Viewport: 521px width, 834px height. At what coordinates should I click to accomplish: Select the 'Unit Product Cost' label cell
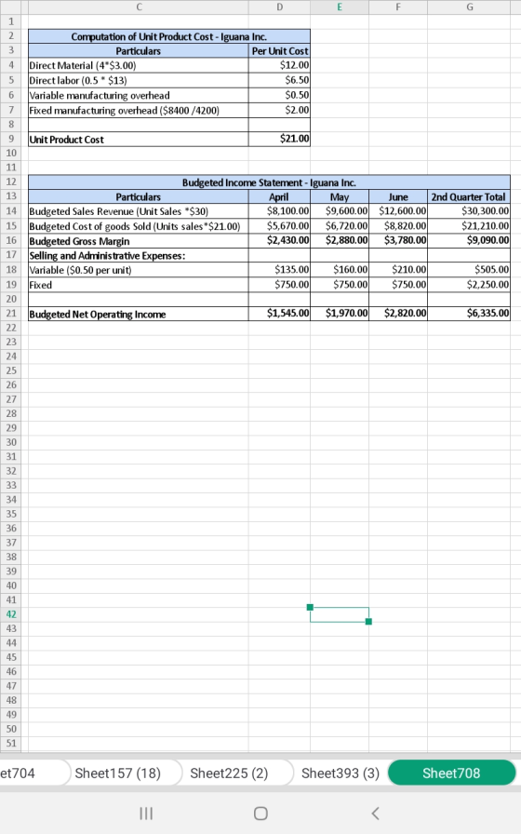tap(139, 140)
